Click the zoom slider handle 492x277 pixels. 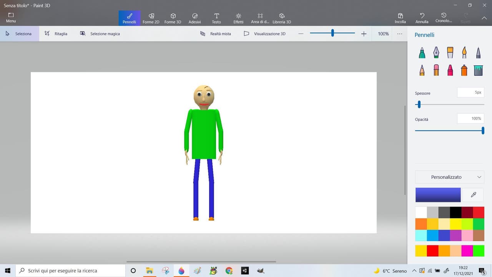click(x=332, y=33)
